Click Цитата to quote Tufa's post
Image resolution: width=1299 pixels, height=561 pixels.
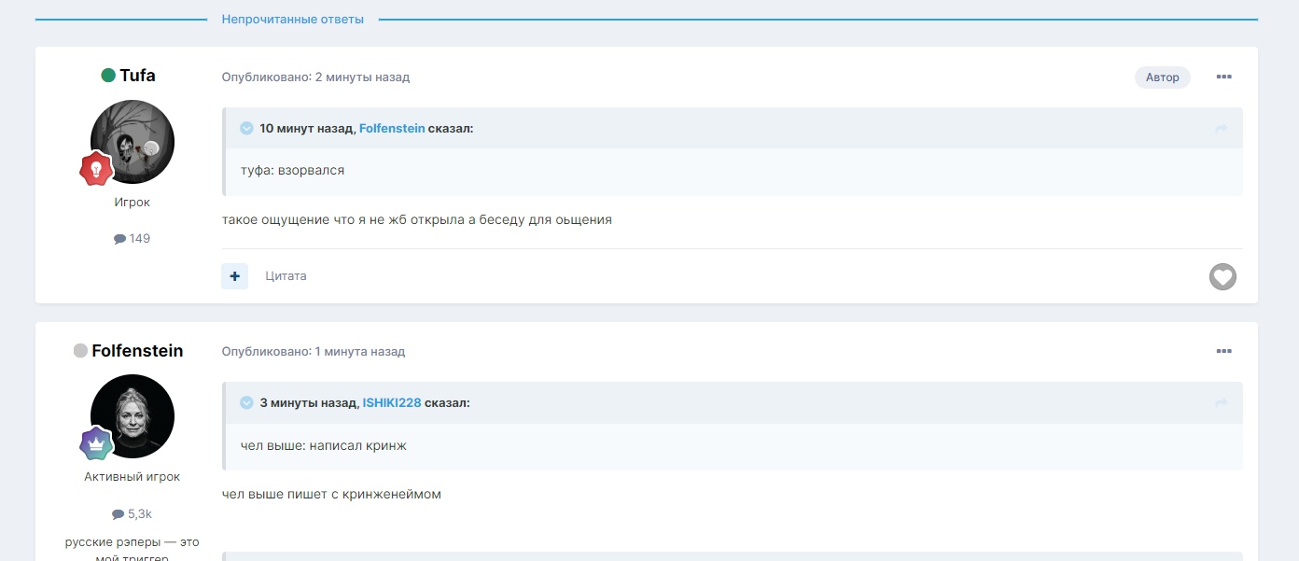[286, 276]
